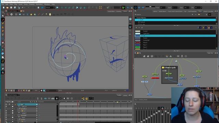This screenshot has height=123, width=219.
Task: Click the Undo arrow in top toolbar
Action: [x=23, y=8]
